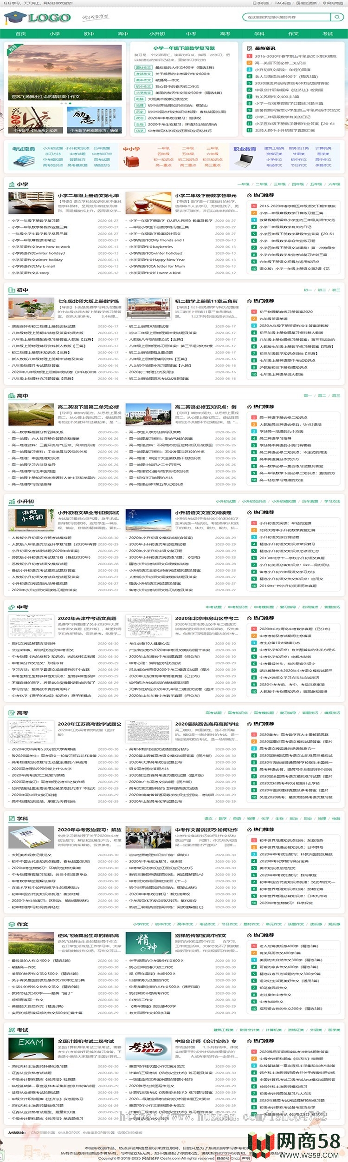Open 小学英语作文A letter for Mum
The height and width of the screenshot is (1162, 348).
pyautogui.click(x=157, y=266)
